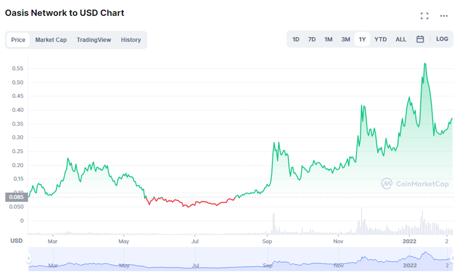Open the fullscreen chart view icon
Image resolution: width=455 pixels, height=275 pixels.
click(x=424, y=16)
